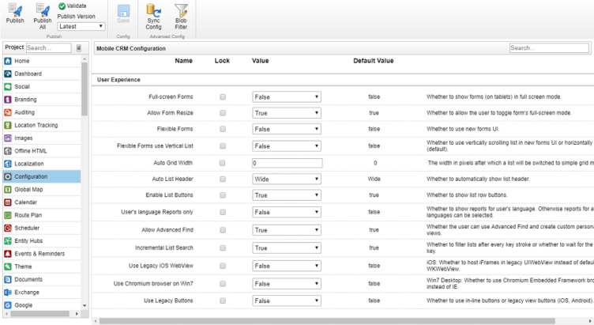The image size is (594, 325).
Task: Open Allow Form Resize value dropdown
Action: pos(287,113)
